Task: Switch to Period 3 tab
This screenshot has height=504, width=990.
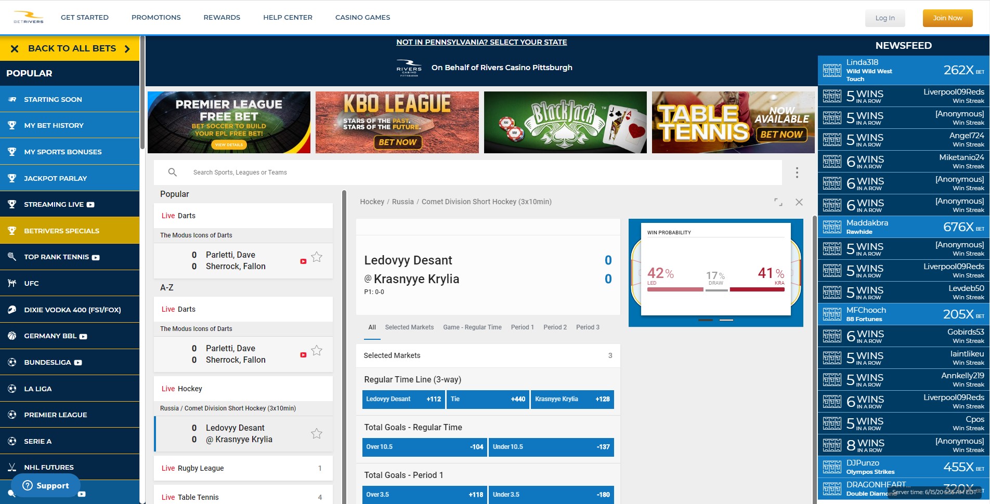Action: 588,327
